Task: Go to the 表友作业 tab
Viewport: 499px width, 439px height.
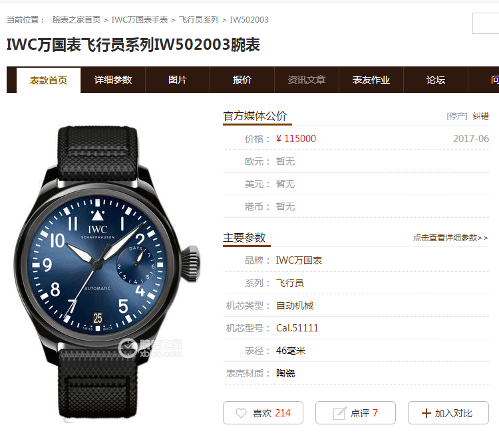Action: coord(371,80)
